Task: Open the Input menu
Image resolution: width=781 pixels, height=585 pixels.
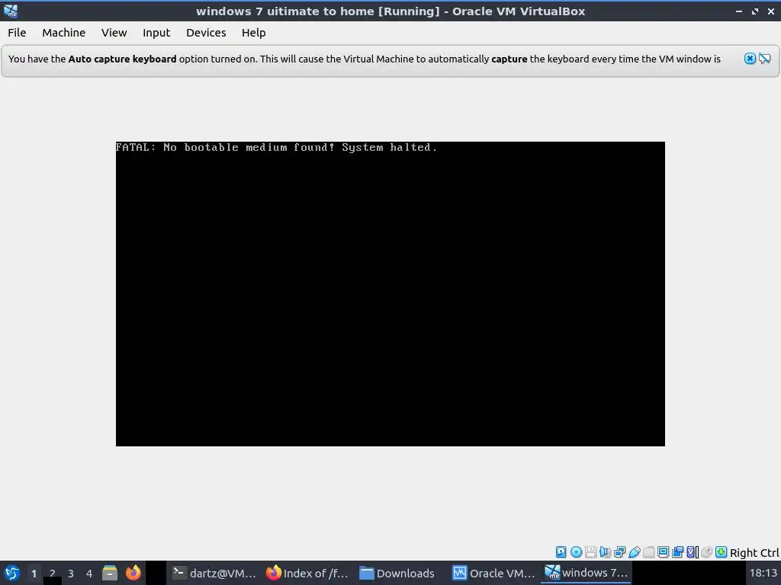Action: click(156, 32)
